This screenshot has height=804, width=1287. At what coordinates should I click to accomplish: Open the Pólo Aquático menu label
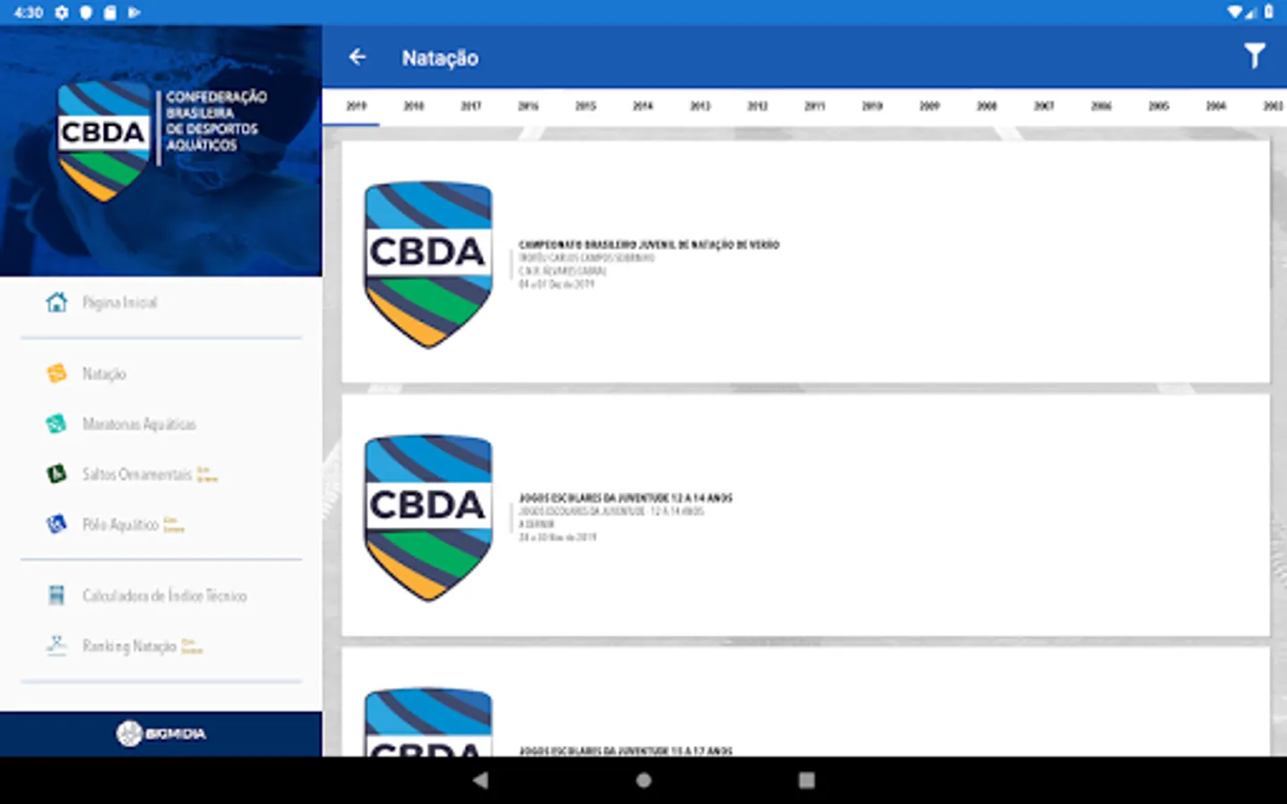120,524
